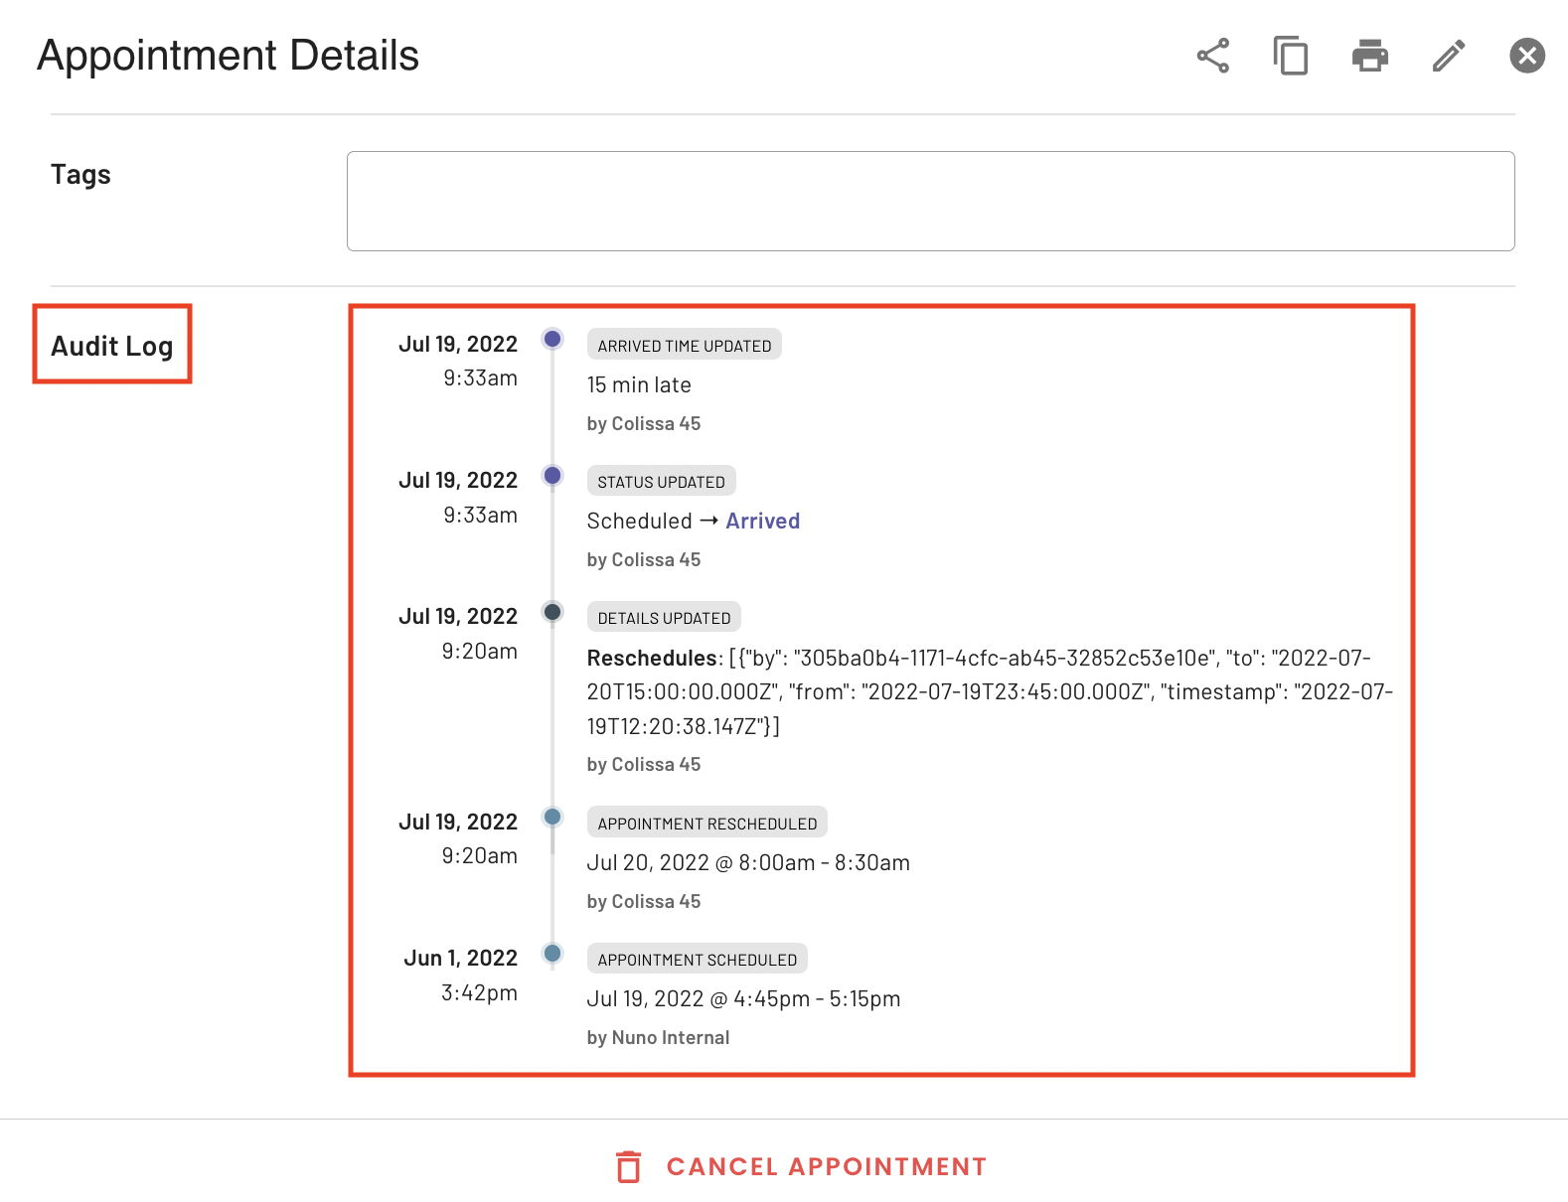Click the ARRIVED TIME UPDATED badge
This screenshot has width=1568, height=1202.
(x=685, y=345)
